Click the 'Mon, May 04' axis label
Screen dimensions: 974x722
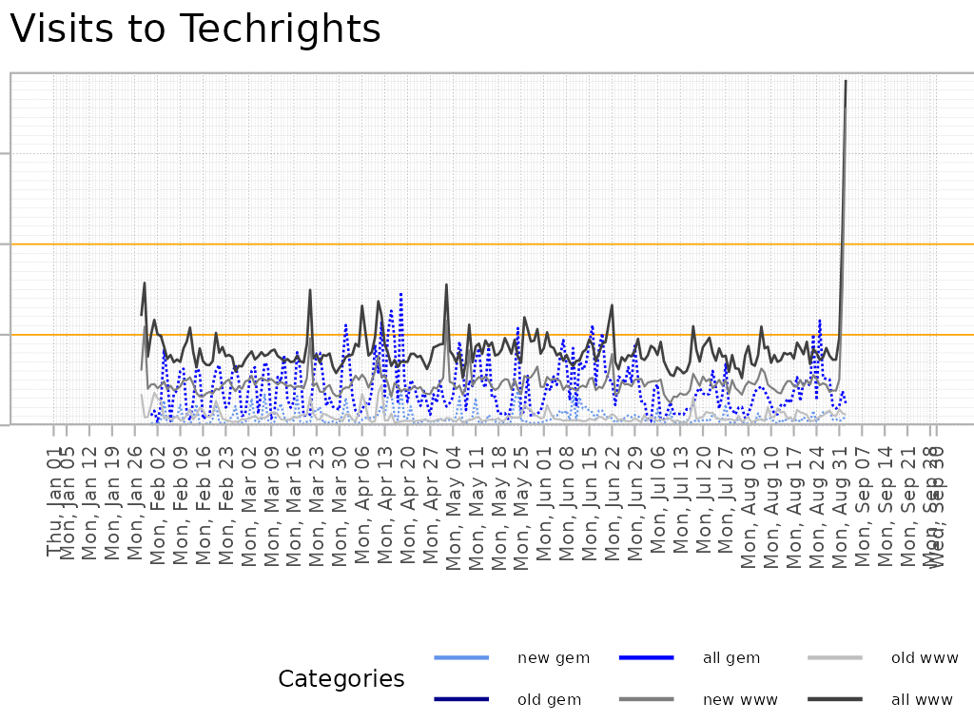click(453, 508)
